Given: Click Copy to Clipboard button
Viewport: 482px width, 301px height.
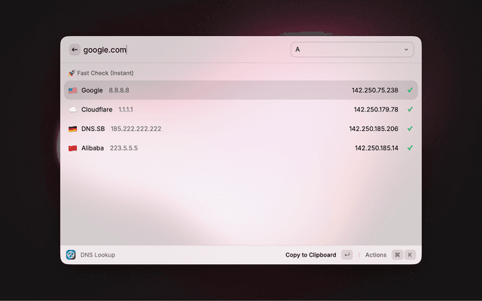Looking at the screenshot, I should point(311,255).
